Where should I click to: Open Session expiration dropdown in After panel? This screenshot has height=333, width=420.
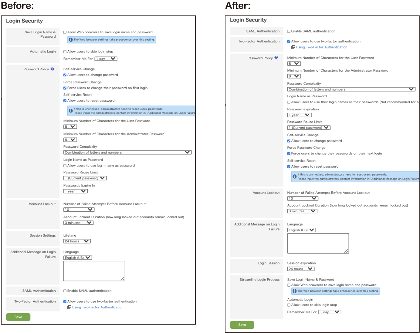coord(301,269)
